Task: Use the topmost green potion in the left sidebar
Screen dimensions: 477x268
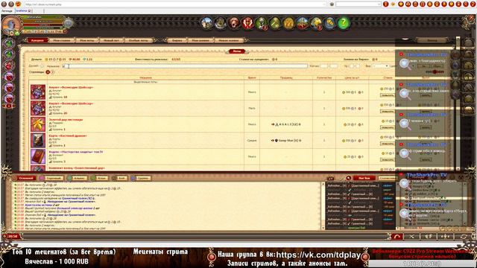Action: click(9, 43)
